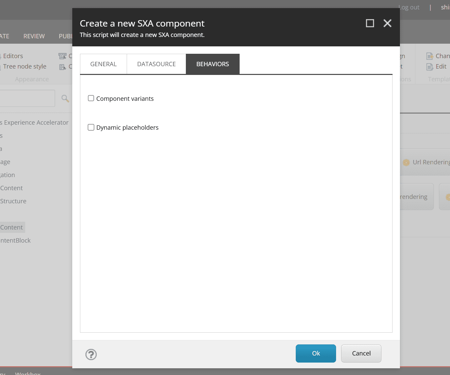Click the Edit template icon
450x375 pixels.
[x=429, y=67]
